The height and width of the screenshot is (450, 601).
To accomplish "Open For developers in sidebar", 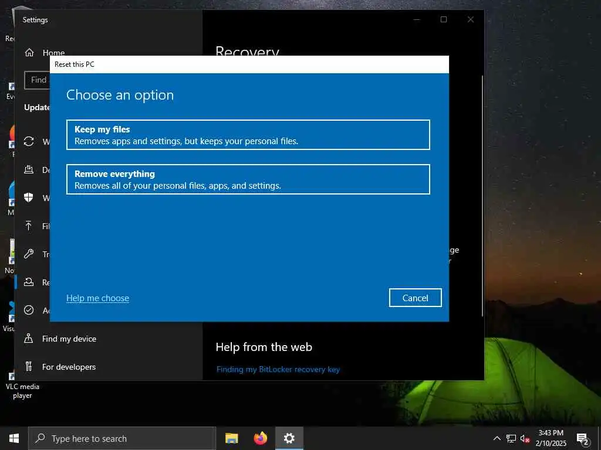I will click(69, 367).
